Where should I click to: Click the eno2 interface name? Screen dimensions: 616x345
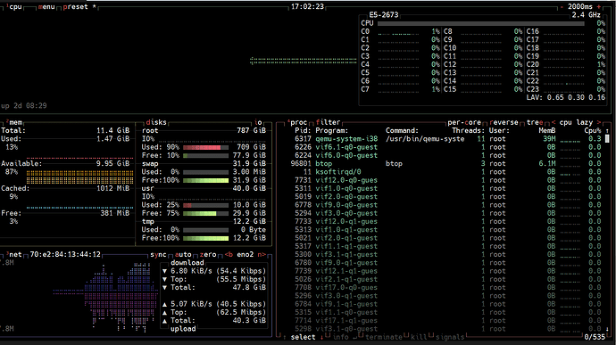coord(246,254)
